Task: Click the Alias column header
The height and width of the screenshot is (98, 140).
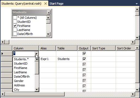Action: coord(47,48)
